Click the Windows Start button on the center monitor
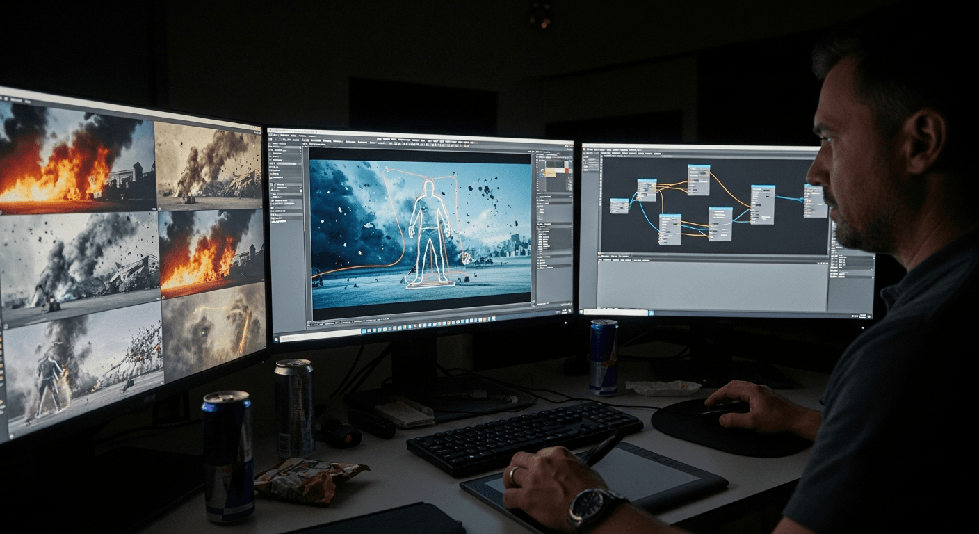 pyautogui.click(x=276, y=339)
